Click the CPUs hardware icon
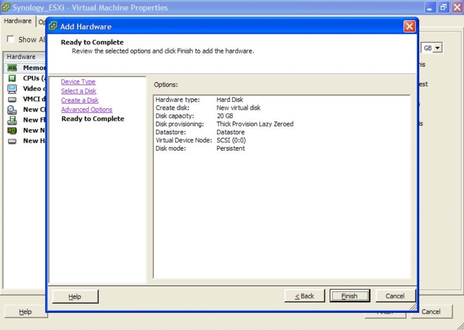 [12, 78]
